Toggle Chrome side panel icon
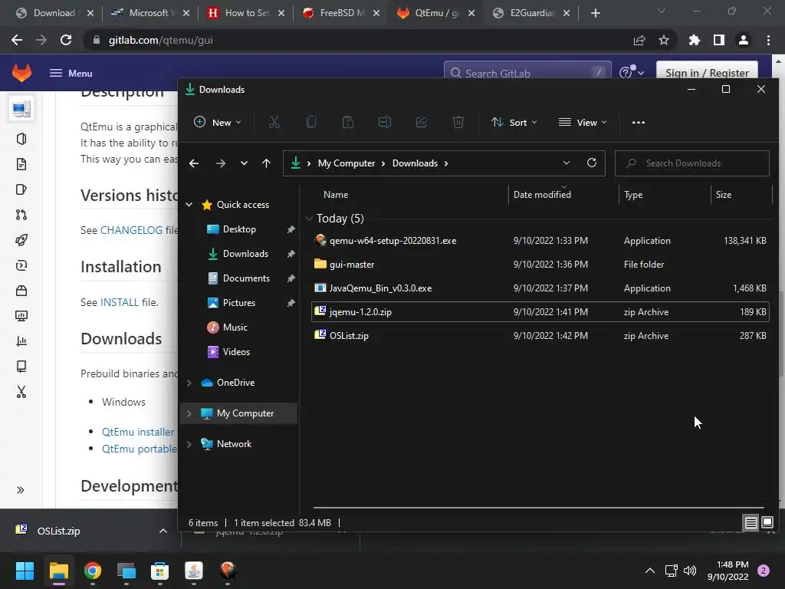 pos(719,40)
